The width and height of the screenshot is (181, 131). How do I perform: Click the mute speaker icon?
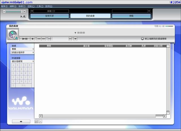(23, 16)
